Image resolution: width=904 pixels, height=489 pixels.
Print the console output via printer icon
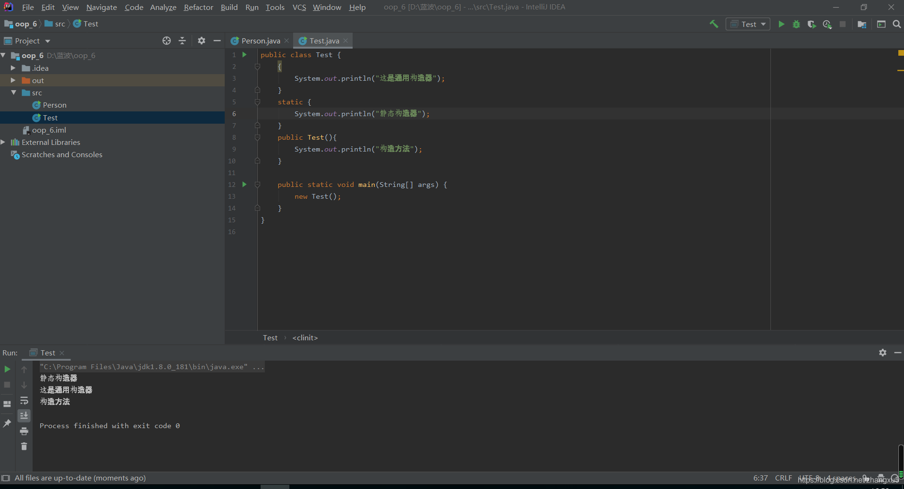(24, 431)
